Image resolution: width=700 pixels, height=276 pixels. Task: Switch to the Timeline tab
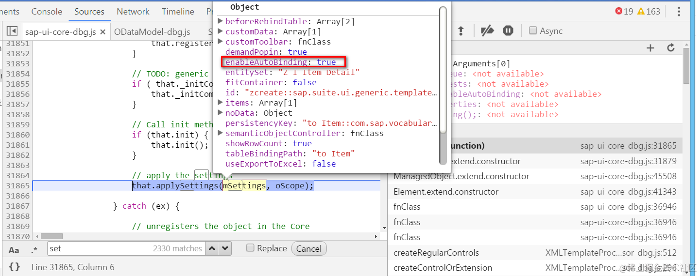click(x=178, y=12)
